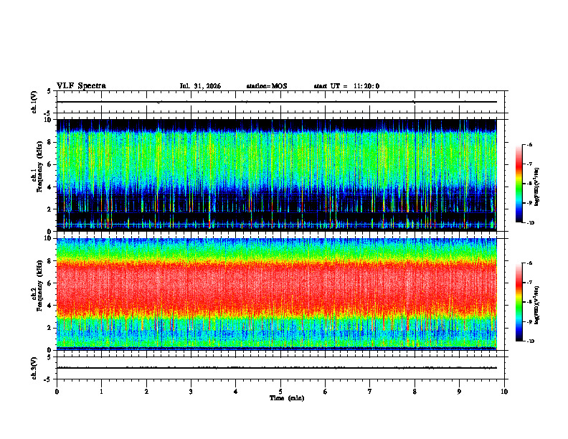
Task: Click time axis tick label "4"
Action: click(x=236, y=392)
